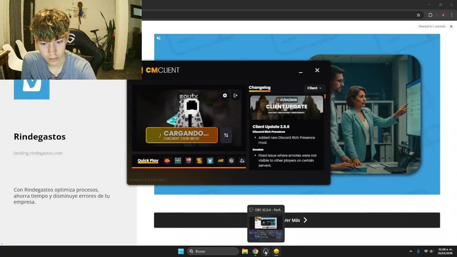This screenshot has width=457, height=257.
Task: Close the reward ad overlay
Action: pos(451,26)
